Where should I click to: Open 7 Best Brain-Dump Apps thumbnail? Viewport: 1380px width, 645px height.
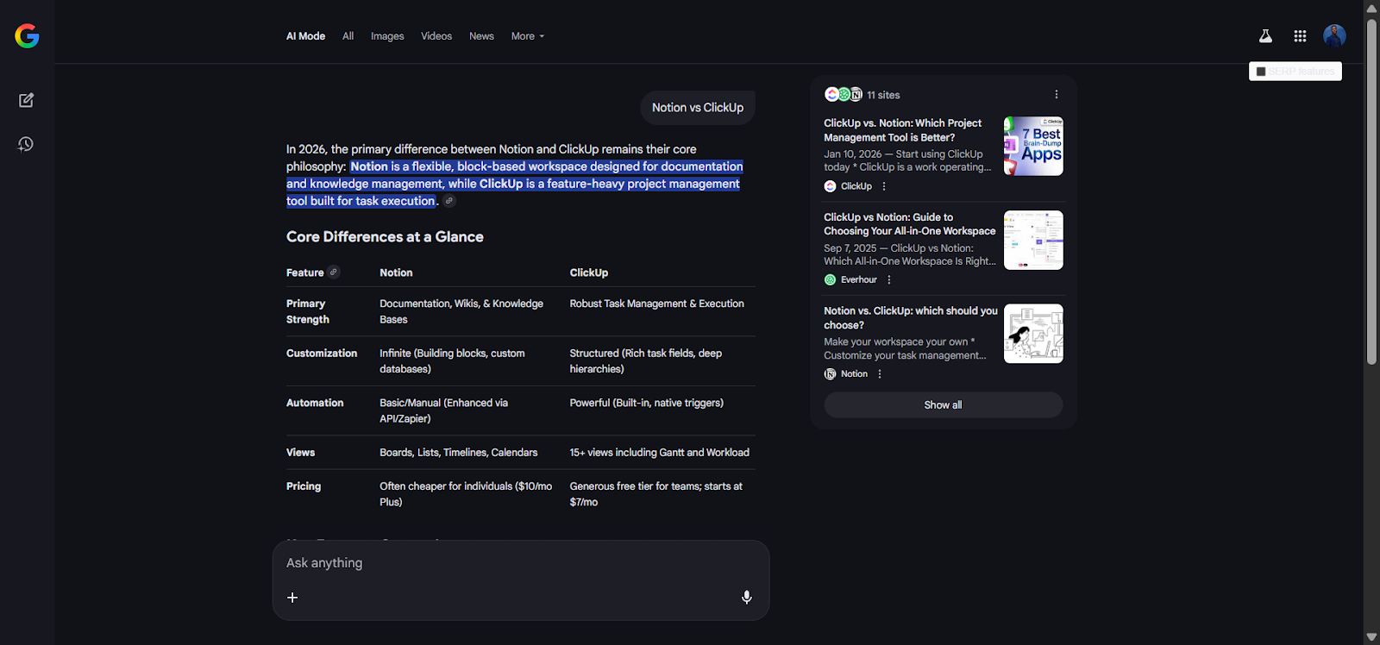[x=1033, y=147]
